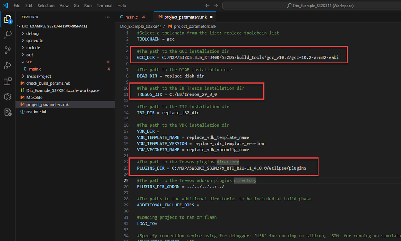This screenshot has width=401, height=241.
Task: Click the PLUGINS_DIR eclipse/plugins path
Action: (x=239, y=168)
